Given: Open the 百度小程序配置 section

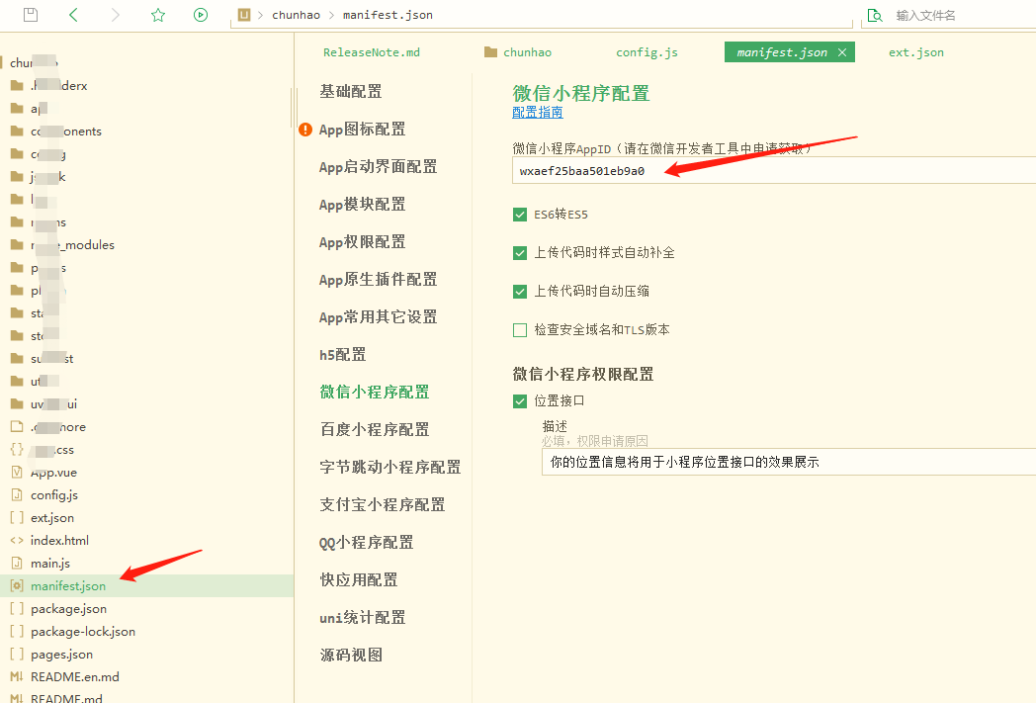Looking at the screenshot, I should tap(375, 430).
